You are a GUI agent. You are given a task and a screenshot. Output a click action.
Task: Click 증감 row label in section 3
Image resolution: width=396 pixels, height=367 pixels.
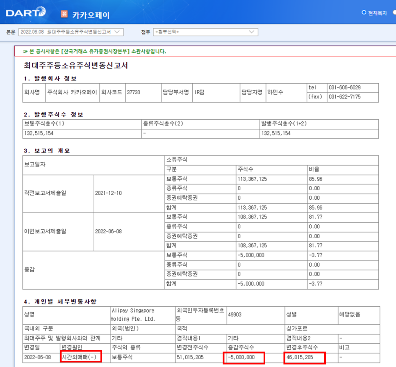(29, 269)
